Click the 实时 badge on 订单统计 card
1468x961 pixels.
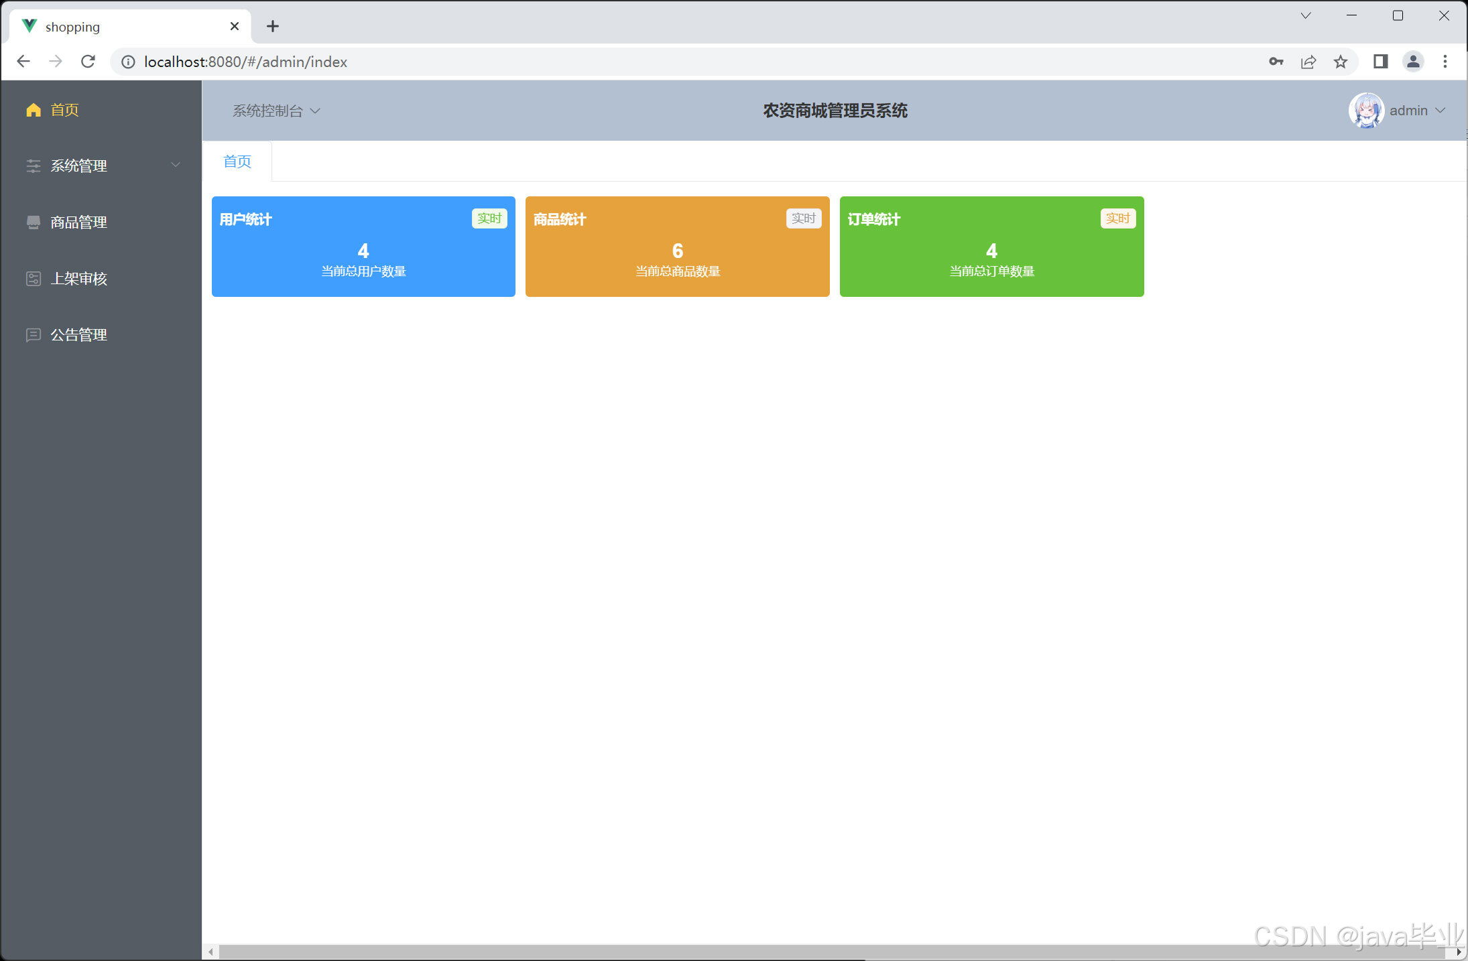pos(1117,218)
